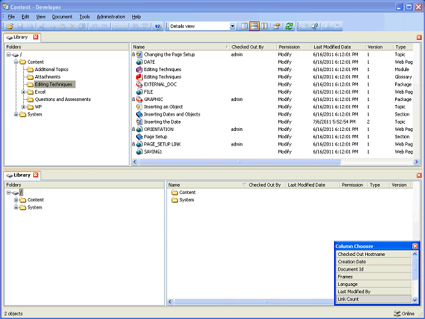Click the upper list horizontal scrollbar thumb
The height and width of the screenshot is (319, 425).
coord(240,162)
